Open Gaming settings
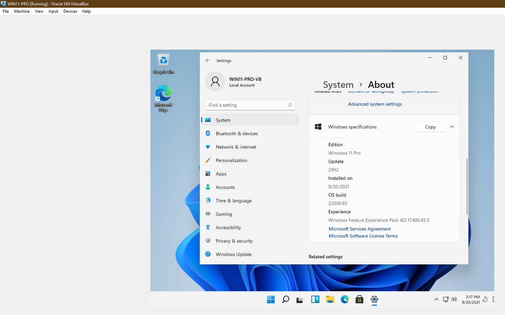Viewport: 505px width, 315px height. pos(250,214)
